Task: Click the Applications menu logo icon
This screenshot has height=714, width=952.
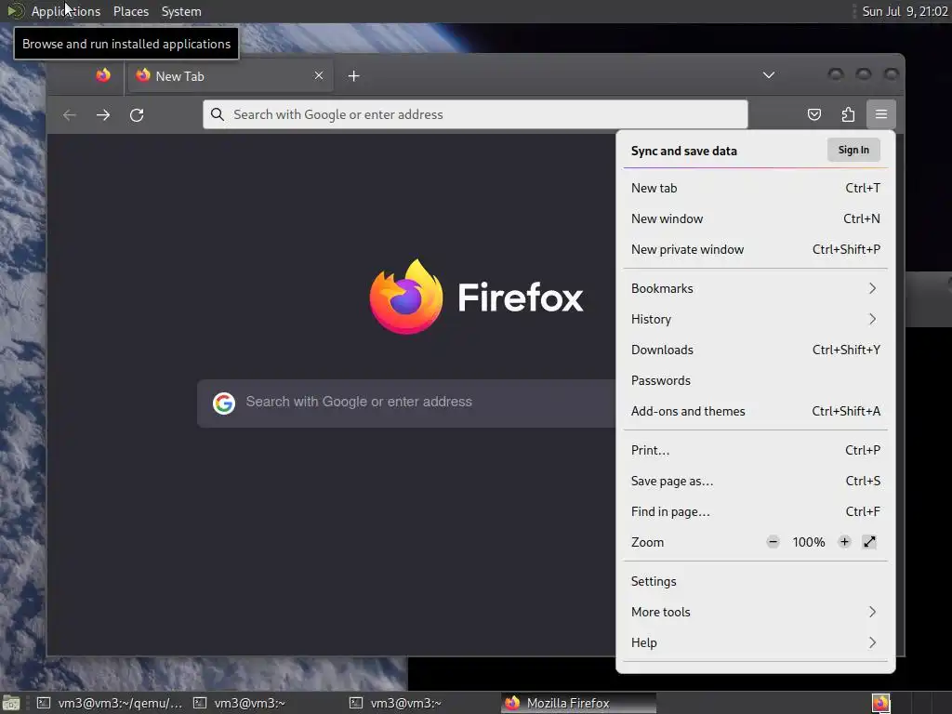Action: pyautogui.click(x=15, y=11)
